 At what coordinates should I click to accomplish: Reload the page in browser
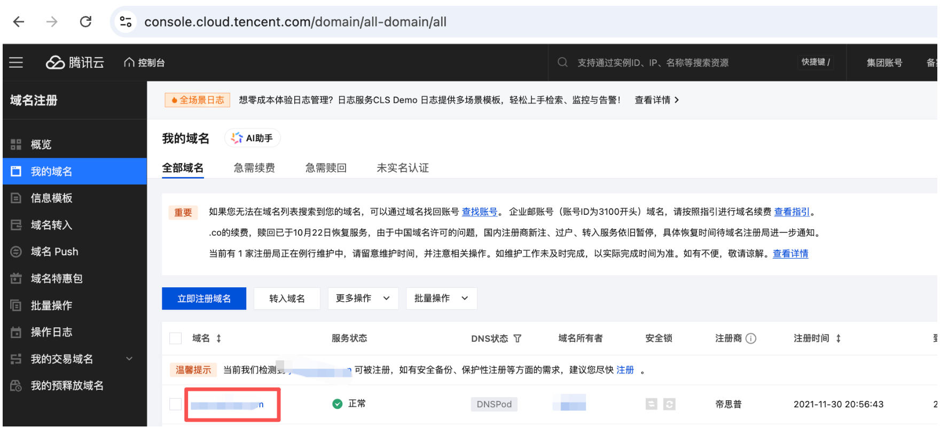point(85,22)
